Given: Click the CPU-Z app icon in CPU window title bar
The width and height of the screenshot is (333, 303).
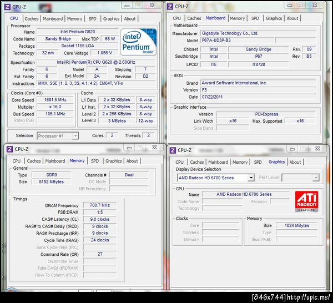Looking at the screenshot, I should (x=7, y=7).
